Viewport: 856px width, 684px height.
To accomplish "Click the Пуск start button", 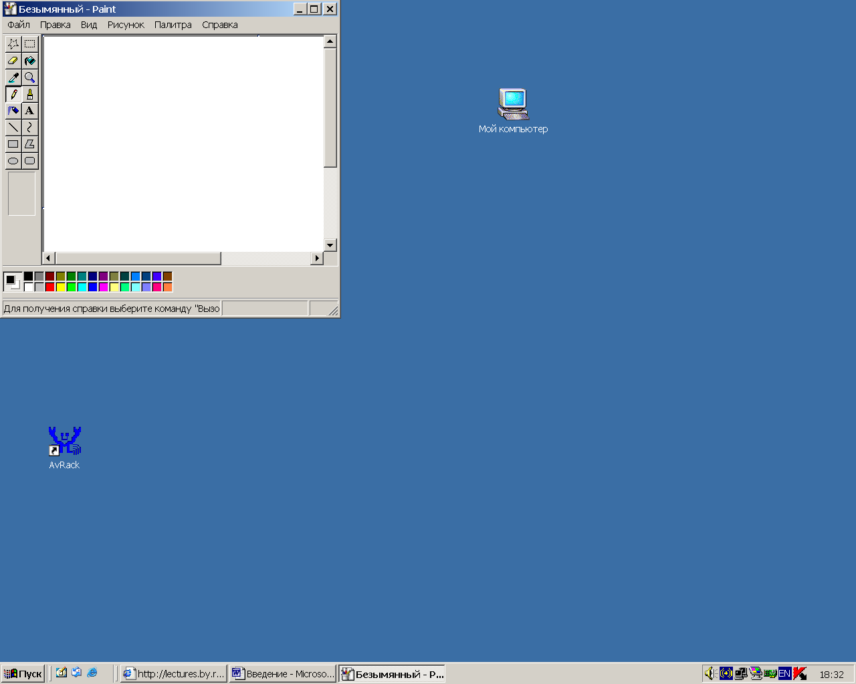I will [x=23, y=673].
